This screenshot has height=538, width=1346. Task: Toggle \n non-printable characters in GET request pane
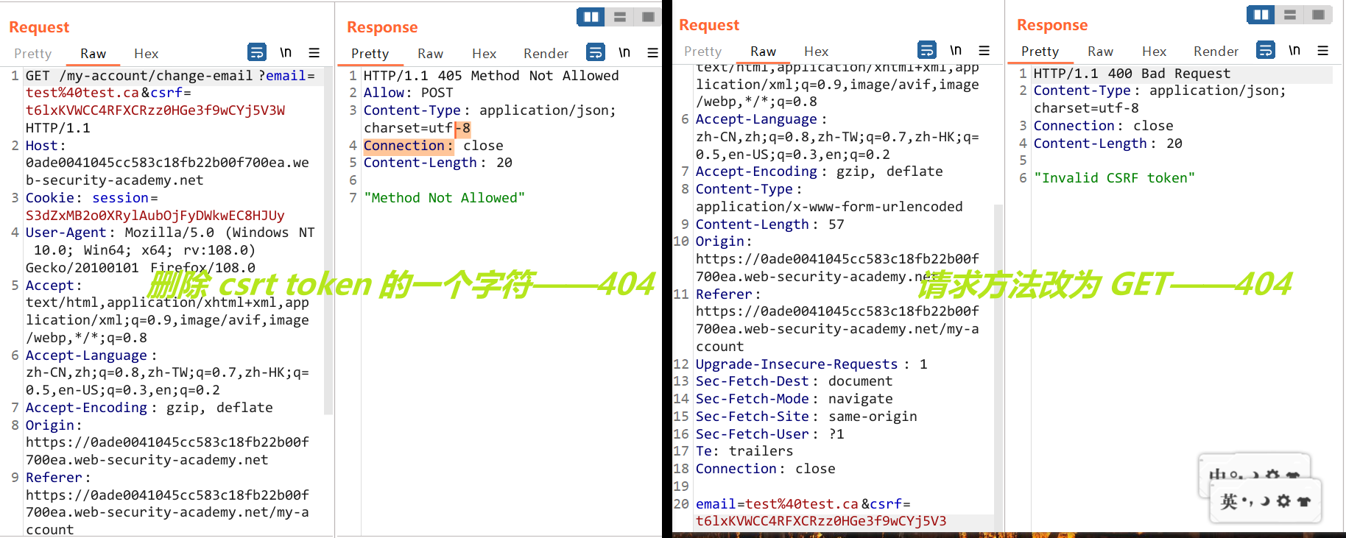pyautogui.click(x=286, y=52)
